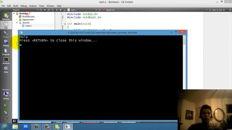Open the console window taskbar icon
Image resolution: width=232 pixels, height=130 pixels.
tap(68, 127)
